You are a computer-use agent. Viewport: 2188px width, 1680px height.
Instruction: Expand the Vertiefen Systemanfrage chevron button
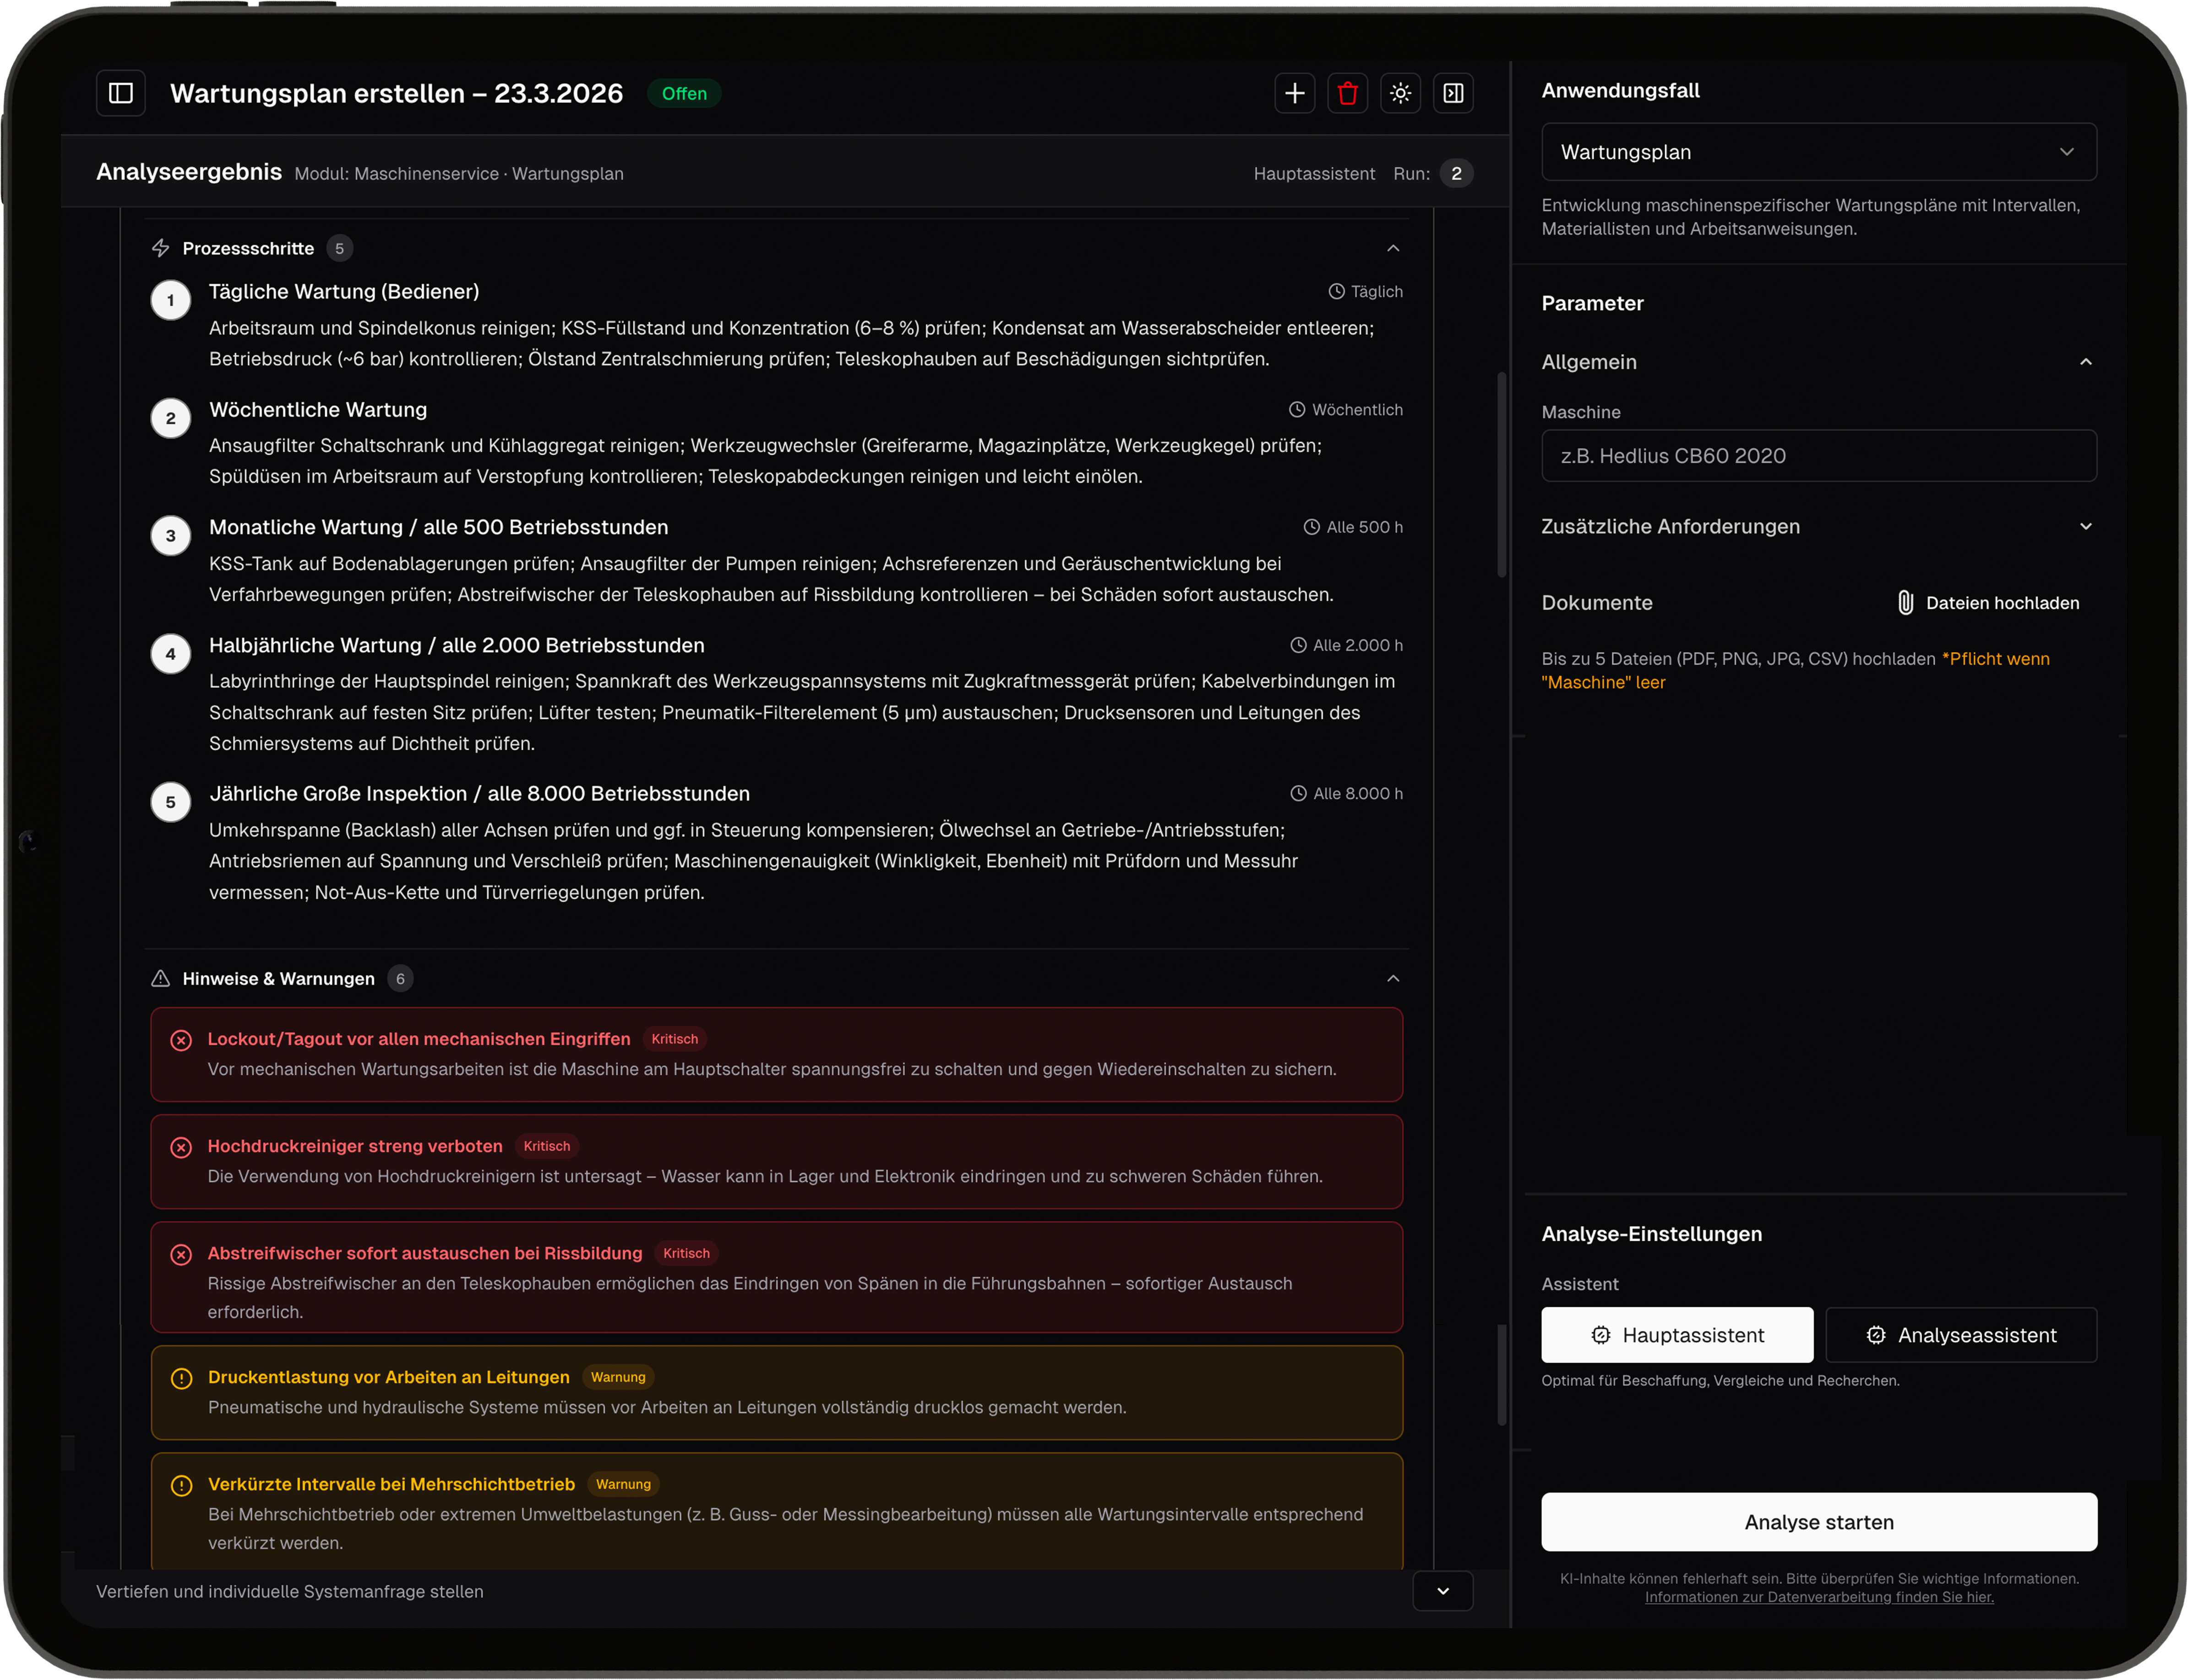coord(1442,1591)
